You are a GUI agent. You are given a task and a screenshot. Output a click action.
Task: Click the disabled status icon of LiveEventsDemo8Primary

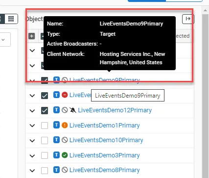pyautogui.click(x=65, y=170)
